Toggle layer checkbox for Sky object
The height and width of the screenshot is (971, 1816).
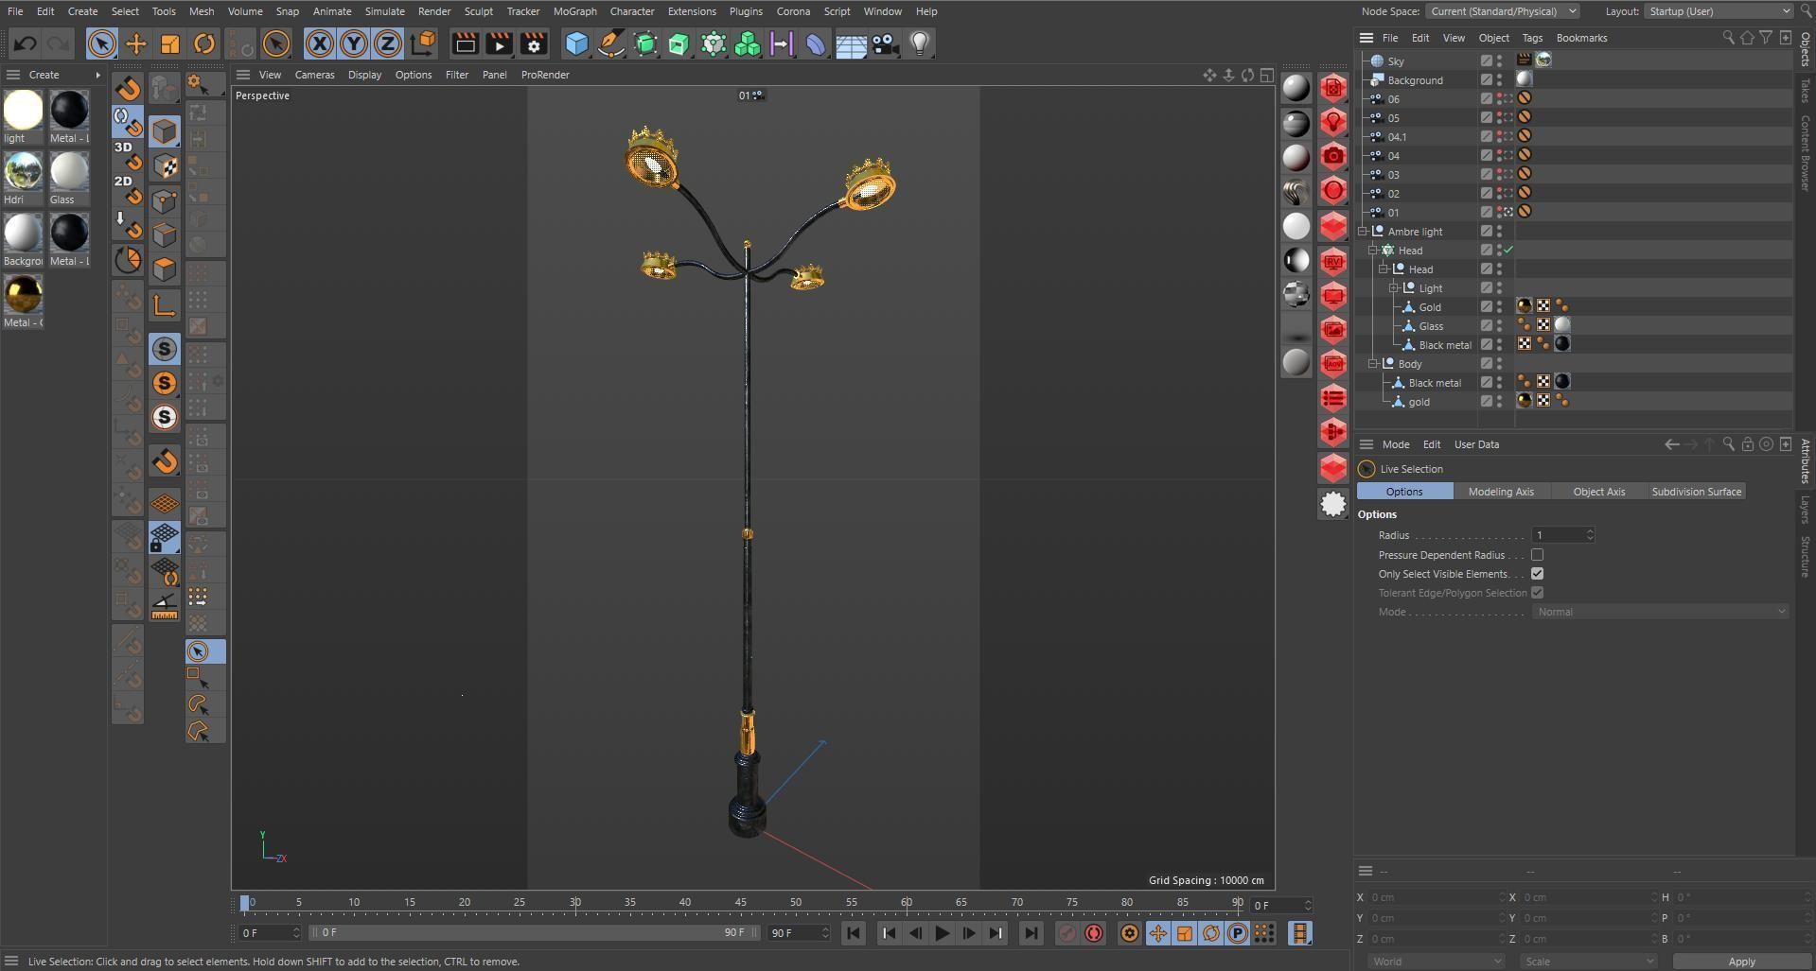(1486, 61)
